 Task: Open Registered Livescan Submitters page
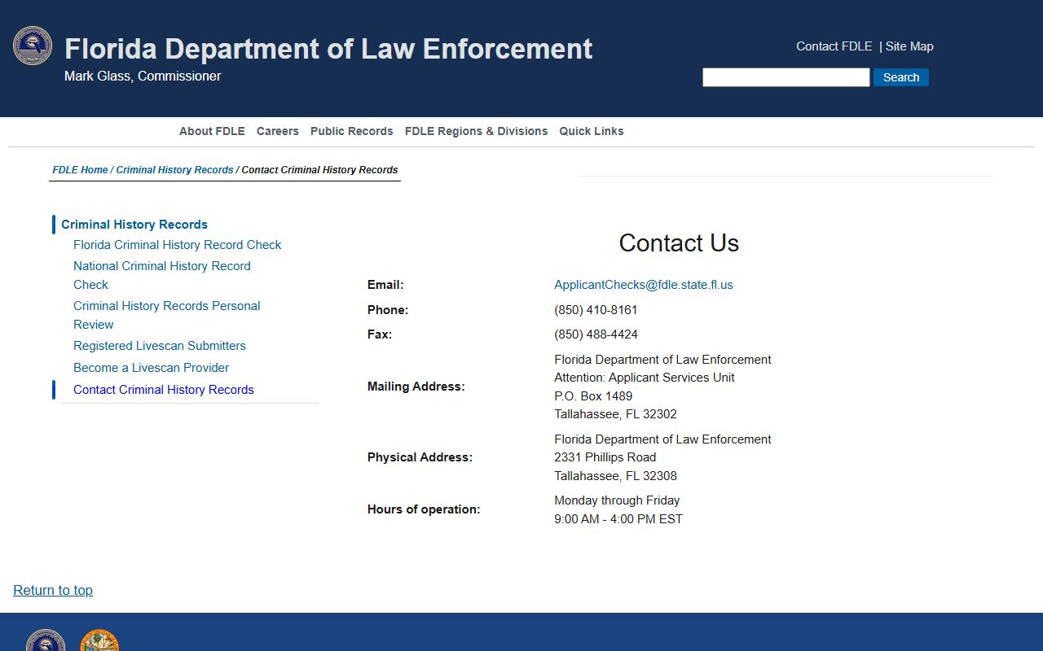click(x=160, y=346)
